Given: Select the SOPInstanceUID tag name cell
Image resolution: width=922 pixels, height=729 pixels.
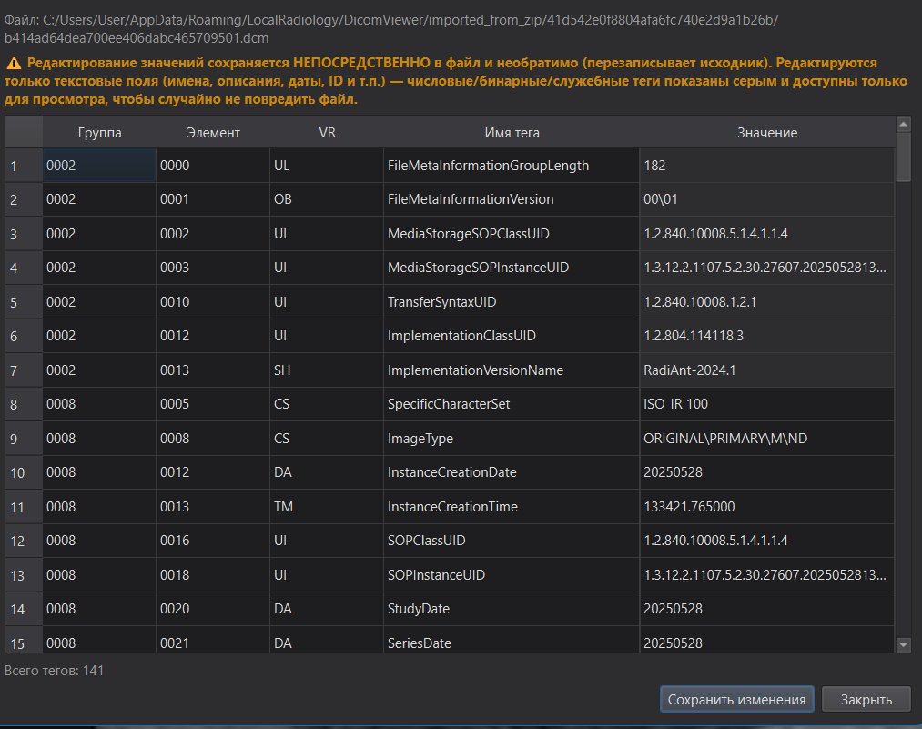Looking at the screenshot, I should [x=512, y=575].
